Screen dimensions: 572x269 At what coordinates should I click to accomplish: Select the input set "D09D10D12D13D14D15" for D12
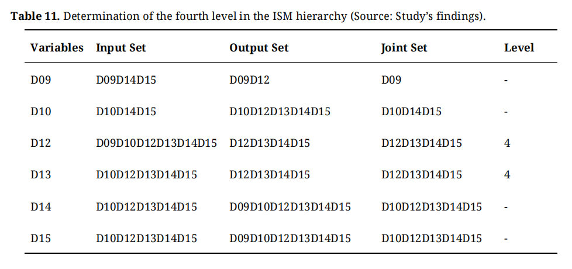tap(156, 143)
